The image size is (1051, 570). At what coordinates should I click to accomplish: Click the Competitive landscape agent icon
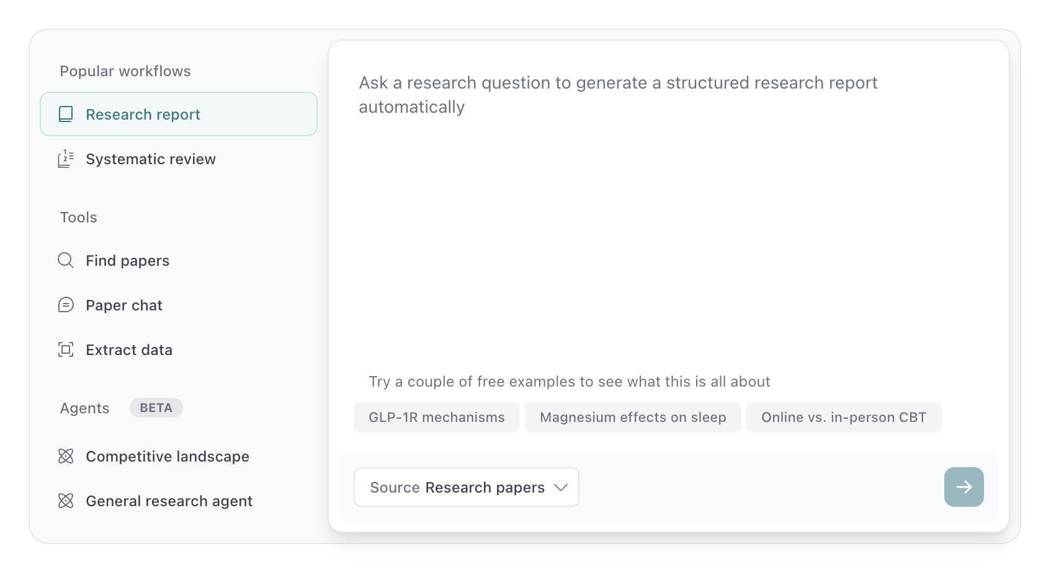pos(66,456)
